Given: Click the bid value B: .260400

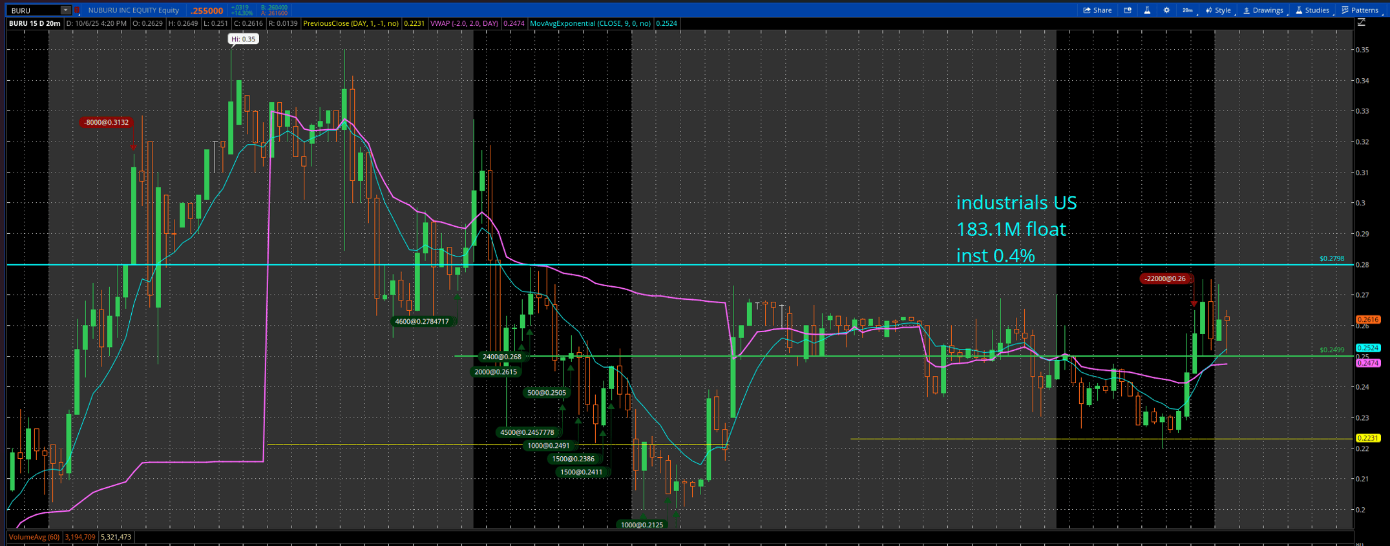Looking at the screenshot, I should click(x=274, y=8).
